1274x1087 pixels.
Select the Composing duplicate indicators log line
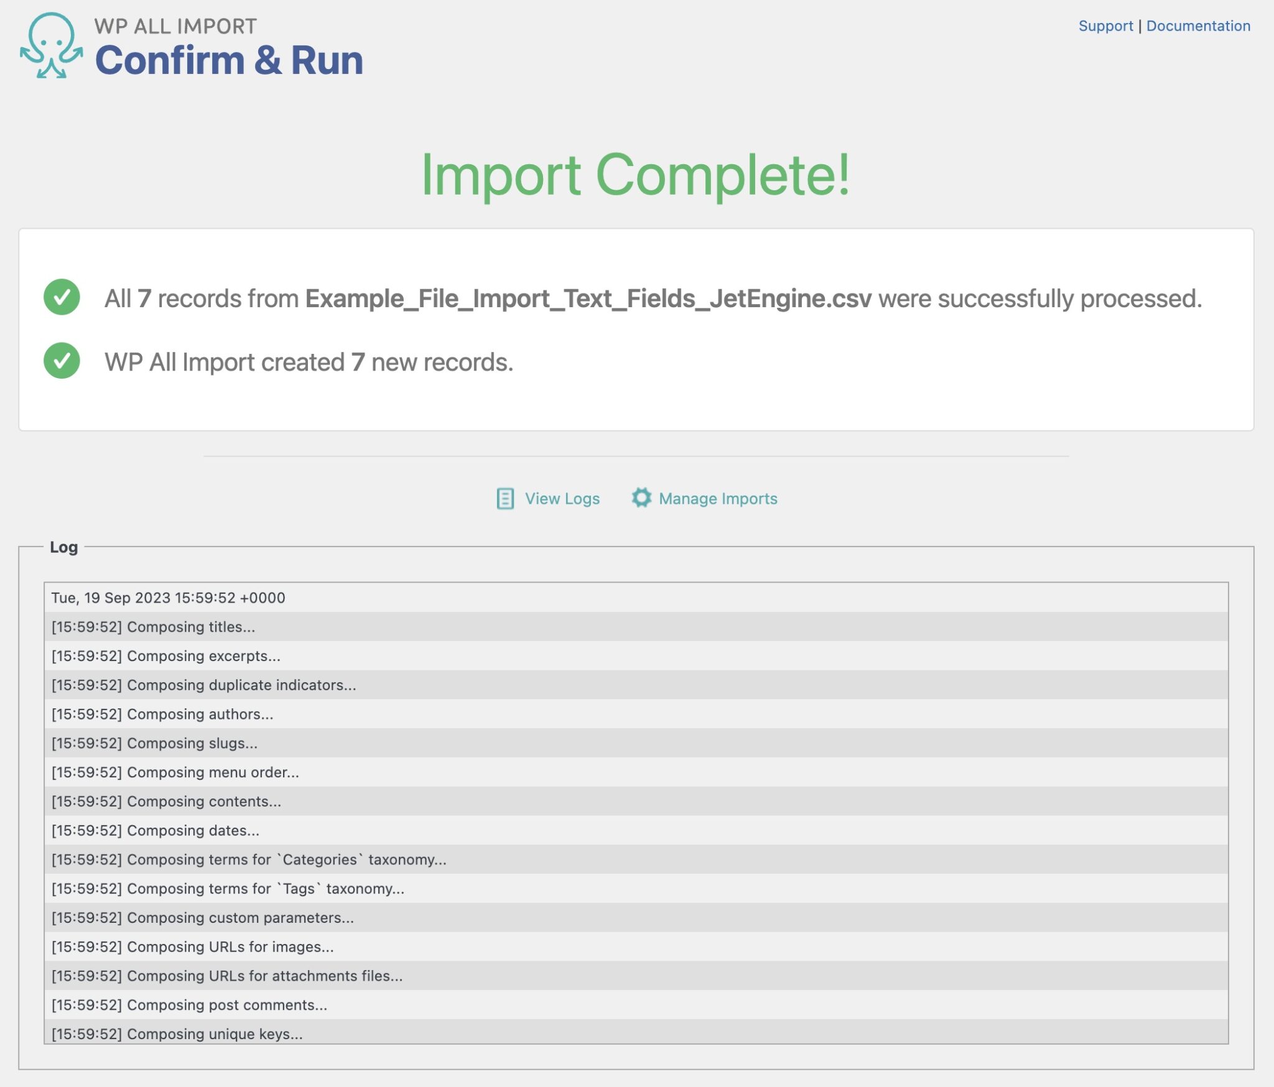click(x=203, y=685)
